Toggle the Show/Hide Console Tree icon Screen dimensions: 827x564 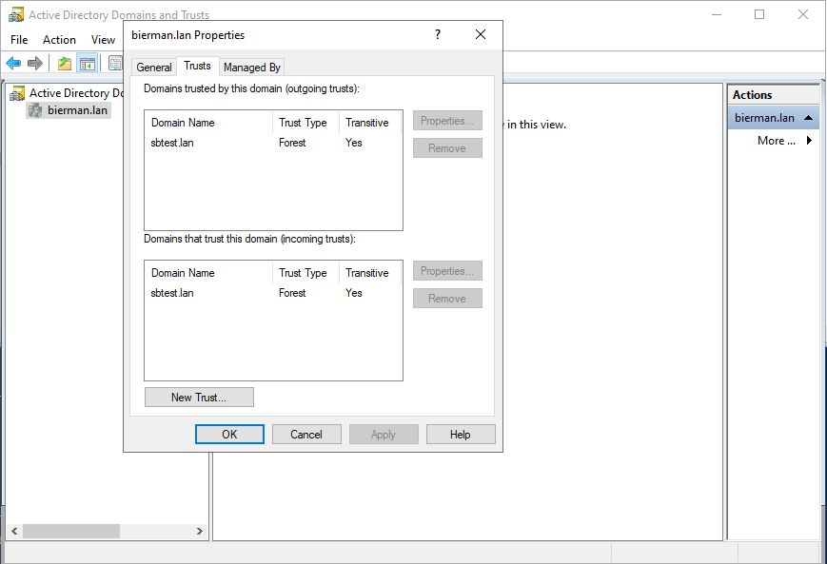click(87, 64)
